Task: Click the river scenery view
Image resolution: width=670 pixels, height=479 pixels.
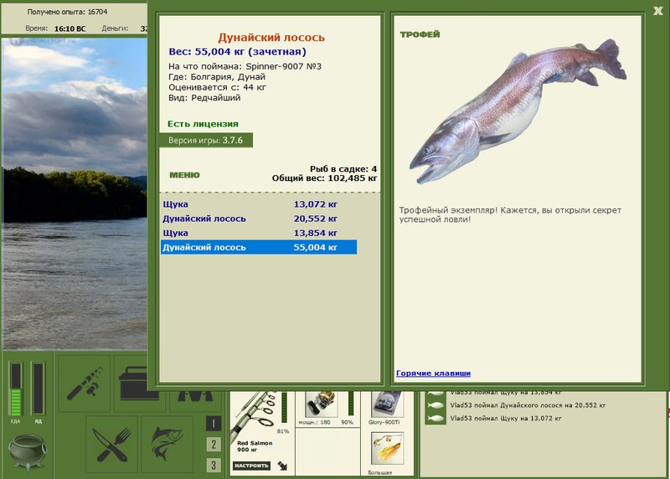Action: (75, 193)
